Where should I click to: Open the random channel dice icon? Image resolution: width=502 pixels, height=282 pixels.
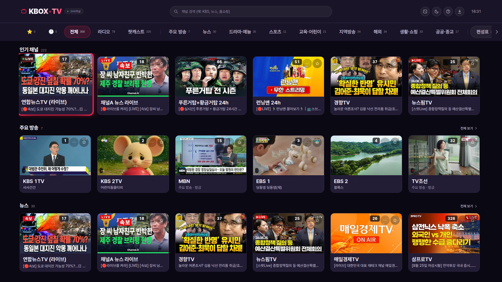425,11
